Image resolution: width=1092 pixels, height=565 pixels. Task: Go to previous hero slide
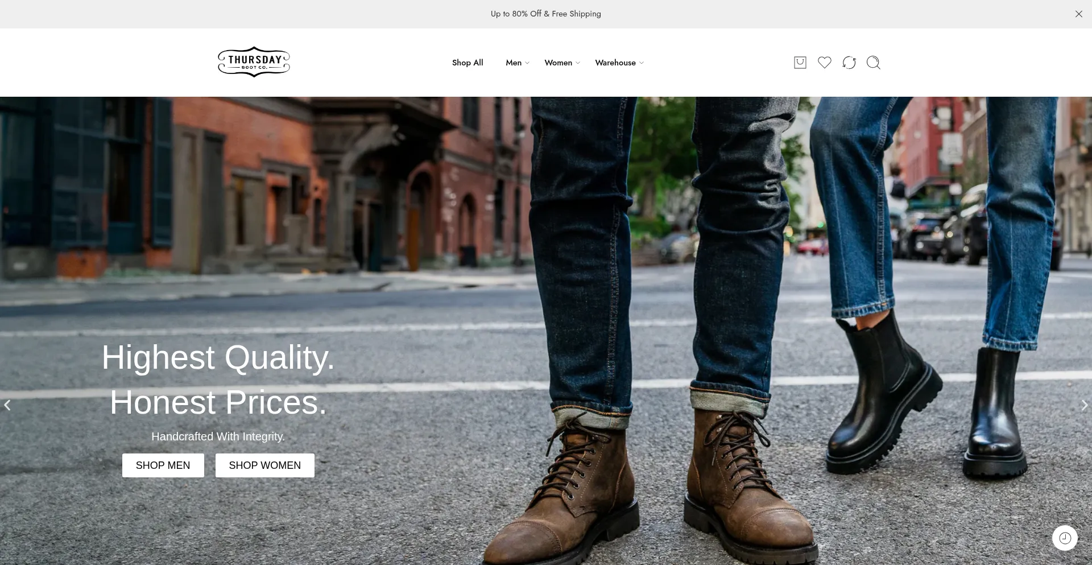tap(7, 405)
